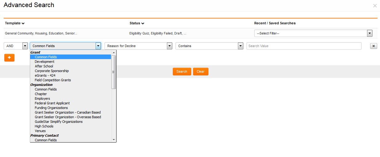Image resolution: width=380 pixels, height=157 pixels.
Task: Choose After School option
Action: click(x=44, y=66)
